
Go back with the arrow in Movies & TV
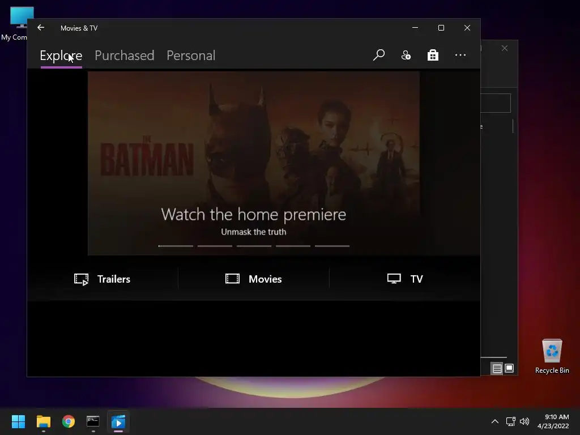point(41,28)
